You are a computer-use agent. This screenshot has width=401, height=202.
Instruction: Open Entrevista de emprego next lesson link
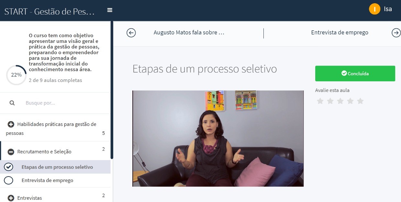[340, 32]
